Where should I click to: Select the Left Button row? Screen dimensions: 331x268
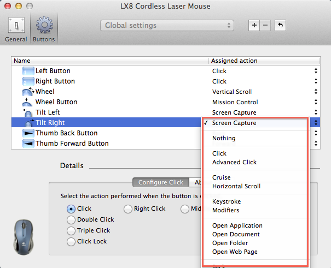(166, 71)
